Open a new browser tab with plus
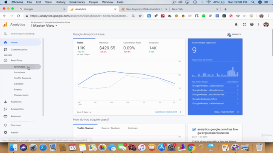The width and height of the screenshot is (273, 153). [x=225, y=9]
